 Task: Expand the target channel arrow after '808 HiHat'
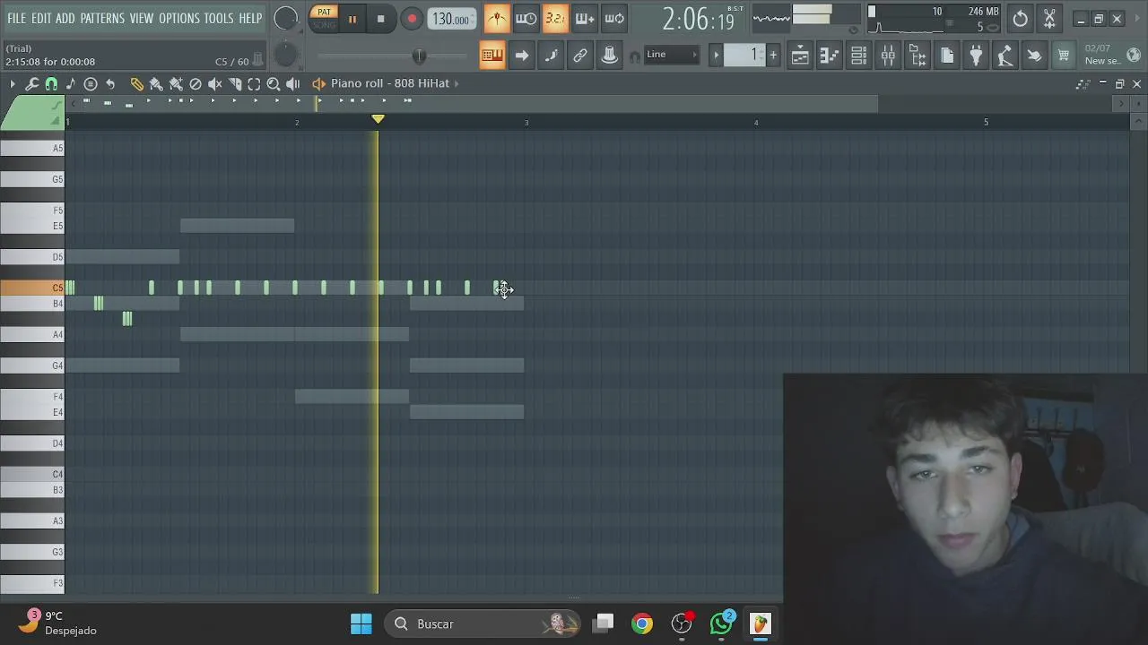[457, 83]
